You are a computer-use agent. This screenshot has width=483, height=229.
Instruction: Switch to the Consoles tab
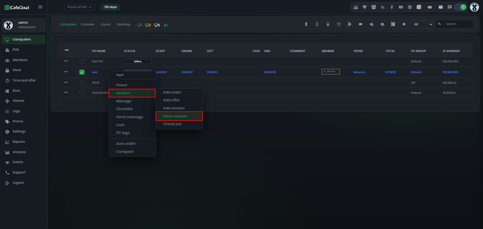point(88,24)
